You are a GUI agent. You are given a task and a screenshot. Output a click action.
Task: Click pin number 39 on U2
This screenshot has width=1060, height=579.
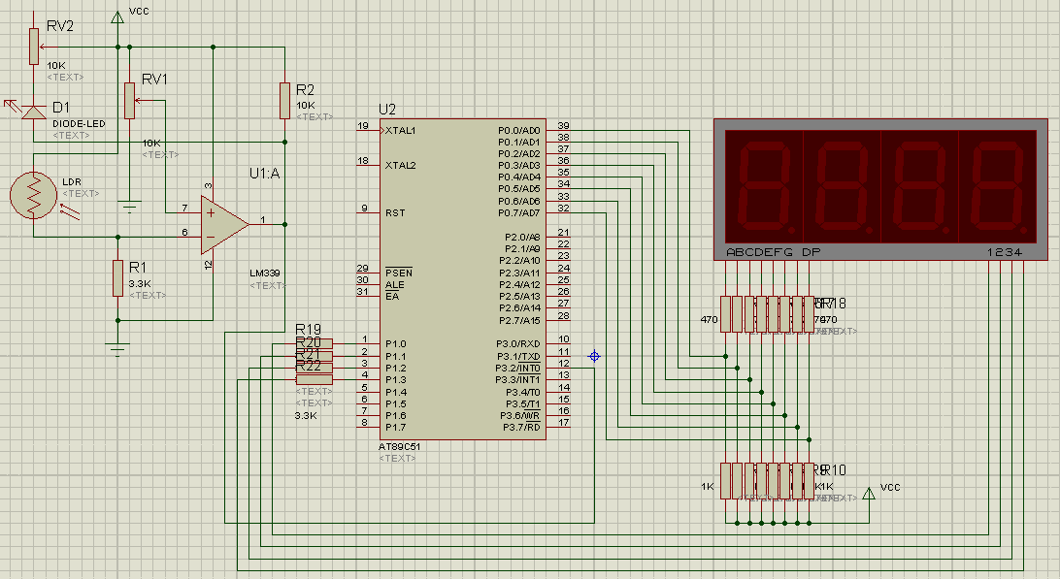[563, 126]
